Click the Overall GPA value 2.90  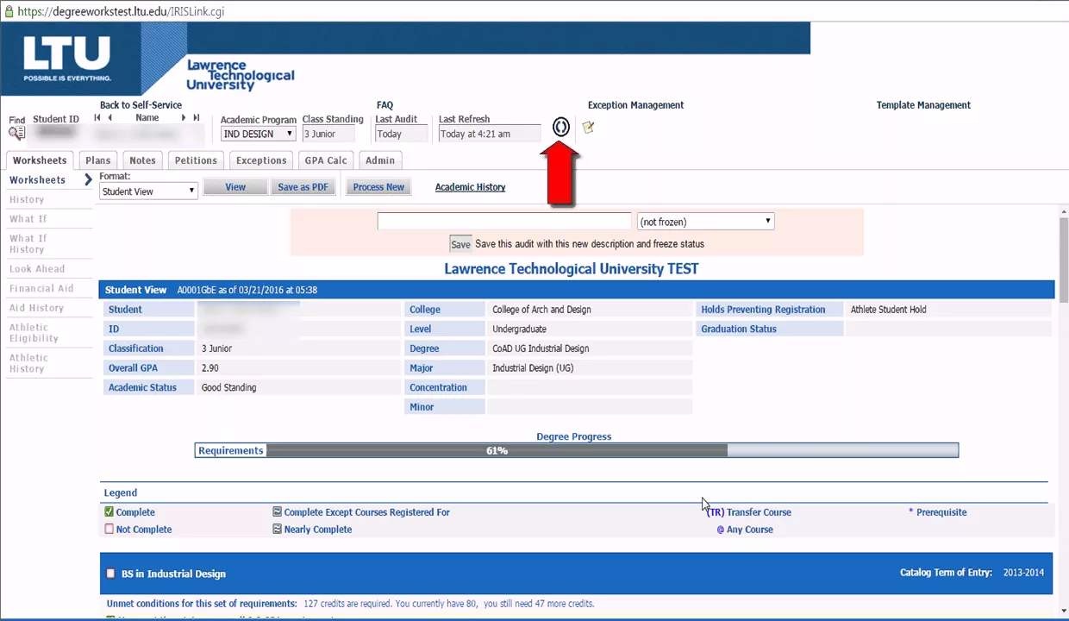point(209,368)
